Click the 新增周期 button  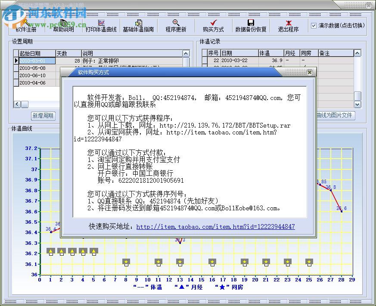[x=43, y=116]
